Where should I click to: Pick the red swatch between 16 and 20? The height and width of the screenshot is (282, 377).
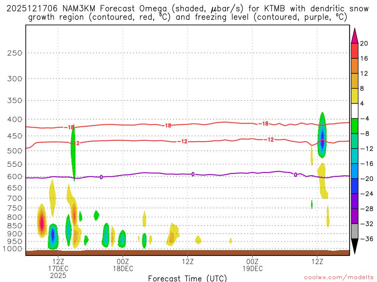point(355,51)
